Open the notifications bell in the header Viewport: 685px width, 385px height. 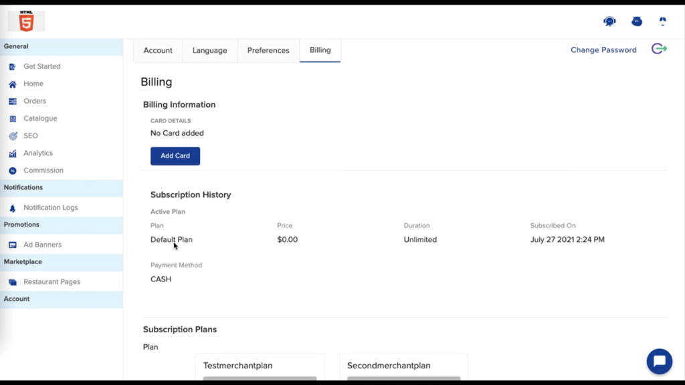click(x=662, y=21)
